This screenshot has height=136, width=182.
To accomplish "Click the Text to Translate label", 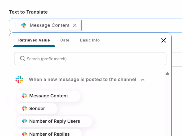I will [x=28, y=12].
